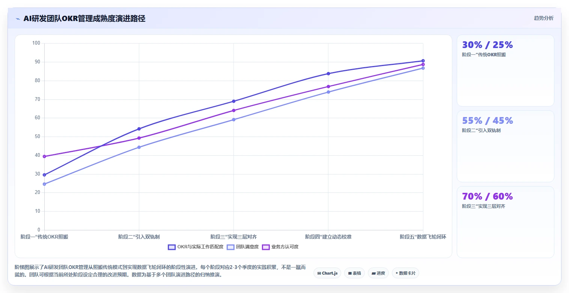
Task: Click 业务方认可度 point at 阶段一 (about 40)
Action: [44, 156]
